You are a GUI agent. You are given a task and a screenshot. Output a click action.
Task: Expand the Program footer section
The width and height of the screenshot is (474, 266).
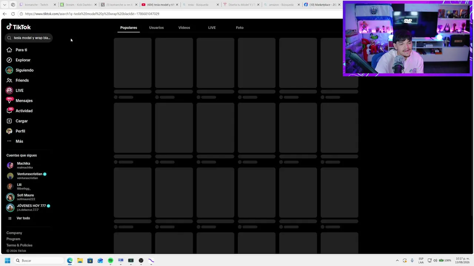[13, 239]
